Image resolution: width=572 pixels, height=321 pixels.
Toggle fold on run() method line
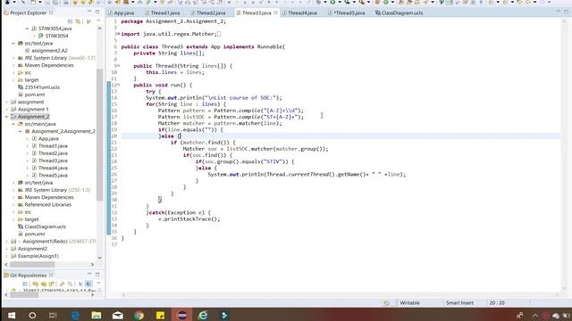pos(118,85)
